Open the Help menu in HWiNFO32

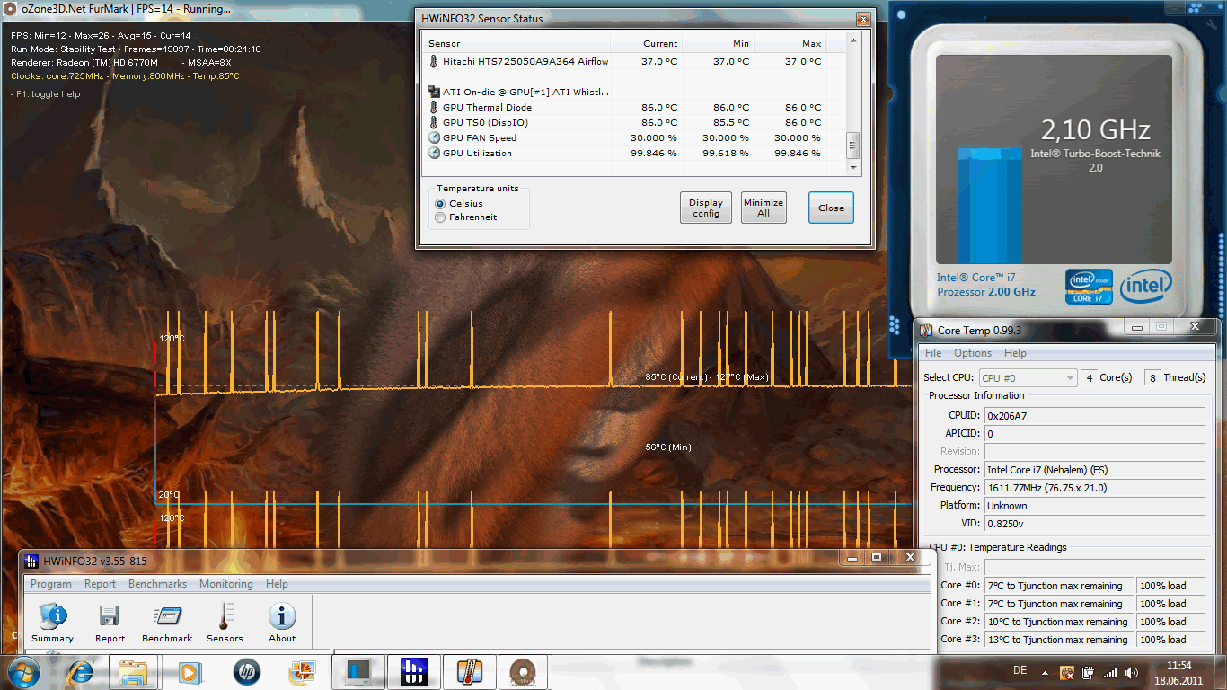[277, 584]
